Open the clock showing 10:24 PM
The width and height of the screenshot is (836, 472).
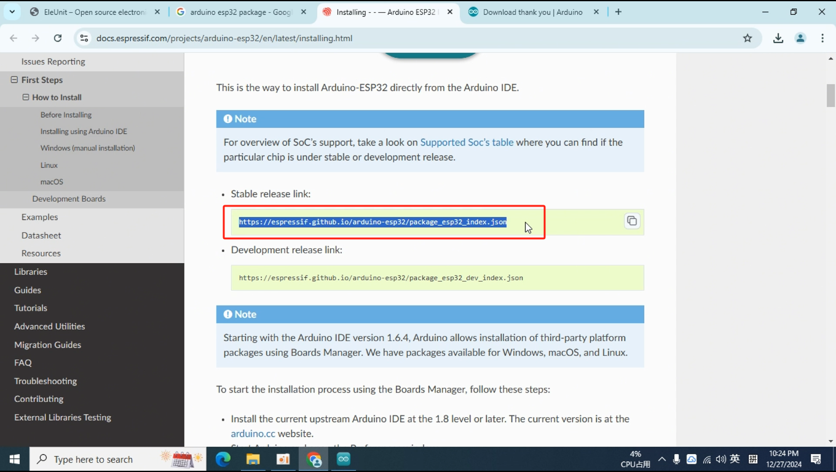[x=783, y=459]
